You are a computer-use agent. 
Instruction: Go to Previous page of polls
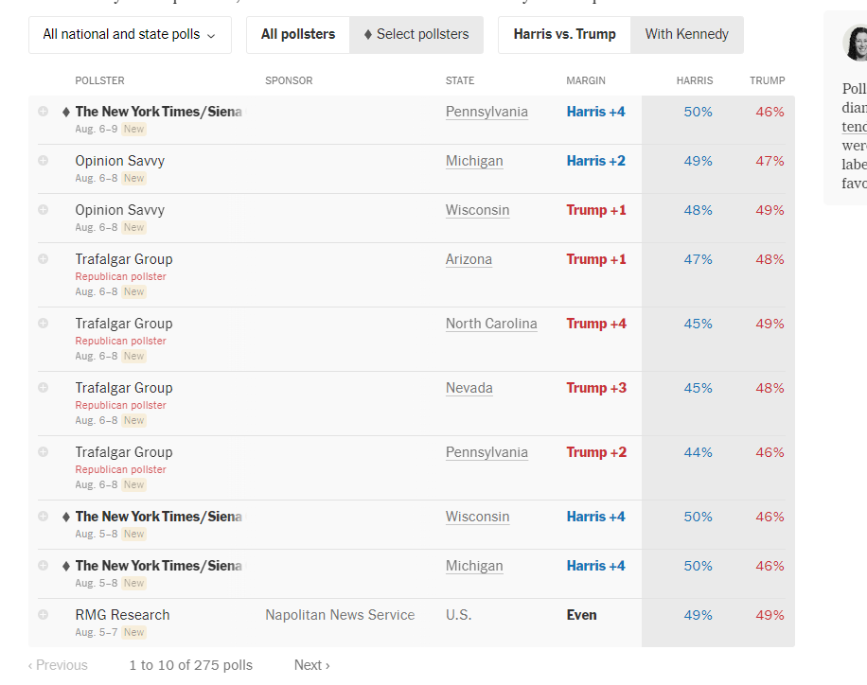[58, 665]
